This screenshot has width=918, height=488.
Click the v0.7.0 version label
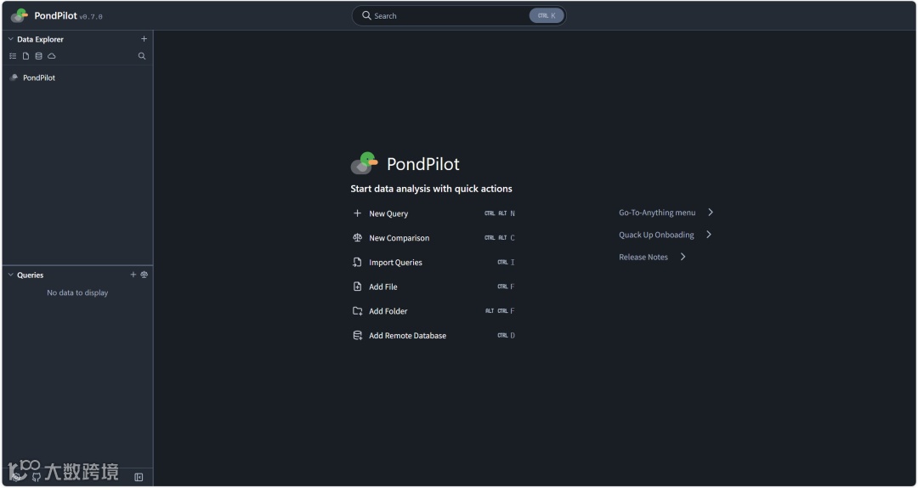click(x=91, y=17)
